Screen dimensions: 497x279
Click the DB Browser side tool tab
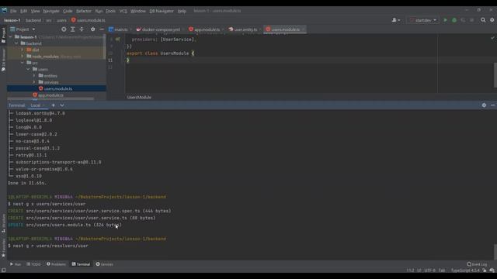tap(3, 60)
